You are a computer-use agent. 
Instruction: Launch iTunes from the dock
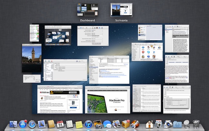click(x=88, y=124)
